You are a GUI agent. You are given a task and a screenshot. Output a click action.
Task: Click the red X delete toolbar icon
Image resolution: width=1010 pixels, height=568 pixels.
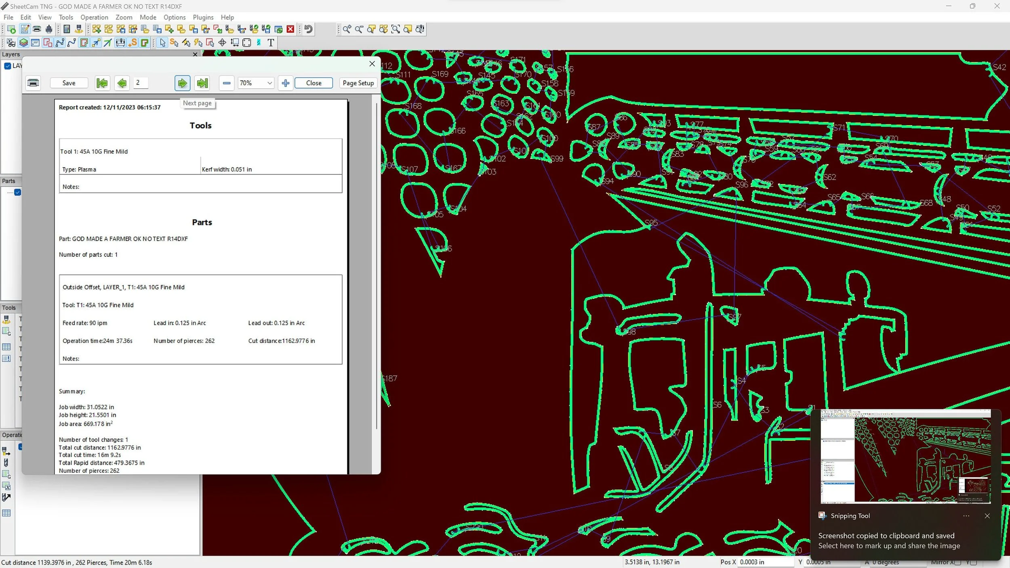(290, 29)
